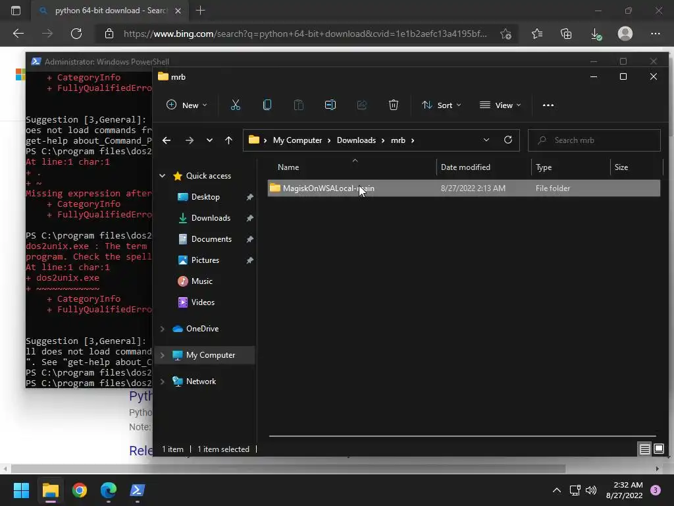Expand the Network tree node
This screenshot has height=506, width=674.
[163, 381]
